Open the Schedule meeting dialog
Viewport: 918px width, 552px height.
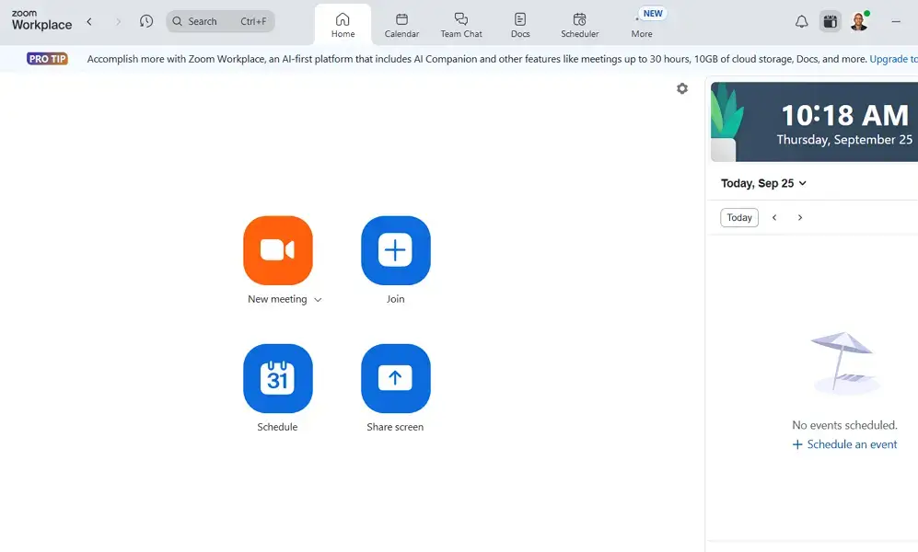[x=278, y=378]
